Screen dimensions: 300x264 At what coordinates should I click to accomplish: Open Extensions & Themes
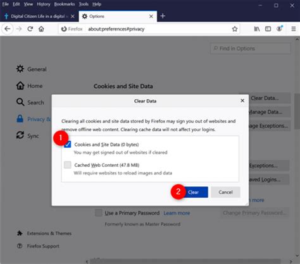coord(44,233)
